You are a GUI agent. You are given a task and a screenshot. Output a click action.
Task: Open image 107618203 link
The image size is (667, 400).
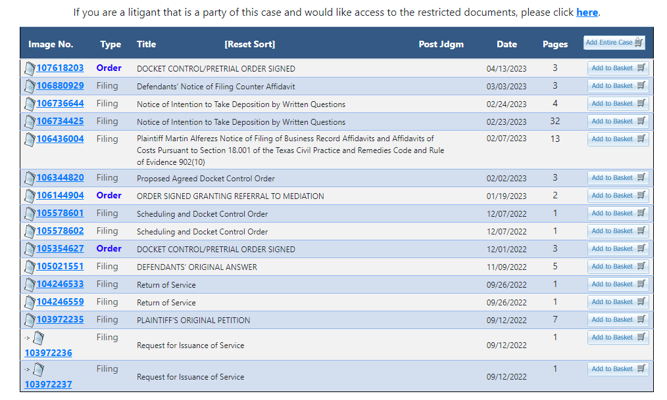click(x=60, y=68)
